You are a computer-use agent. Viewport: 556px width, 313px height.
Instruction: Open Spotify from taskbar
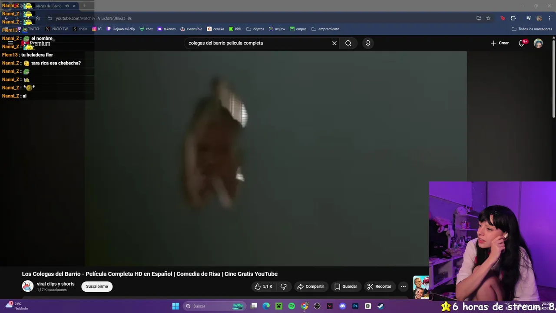click(x=291, y=306)
